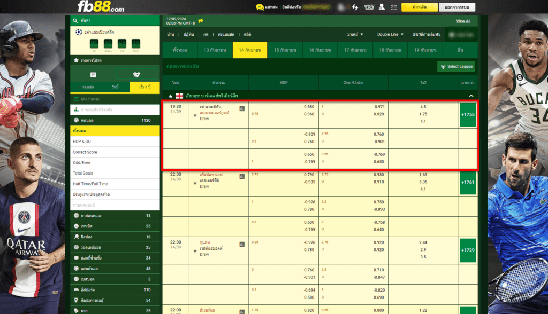Open the Correct Score market filter
Image resolution: width=548 pixels, height=314 pixels.
(x=115, y=152)
